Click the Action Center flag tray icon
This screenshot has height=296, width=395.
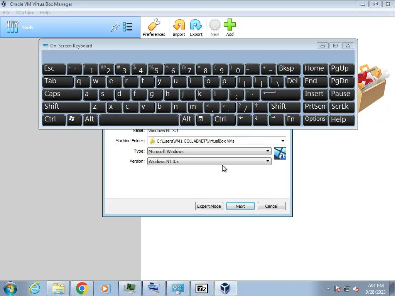point(338,289)
